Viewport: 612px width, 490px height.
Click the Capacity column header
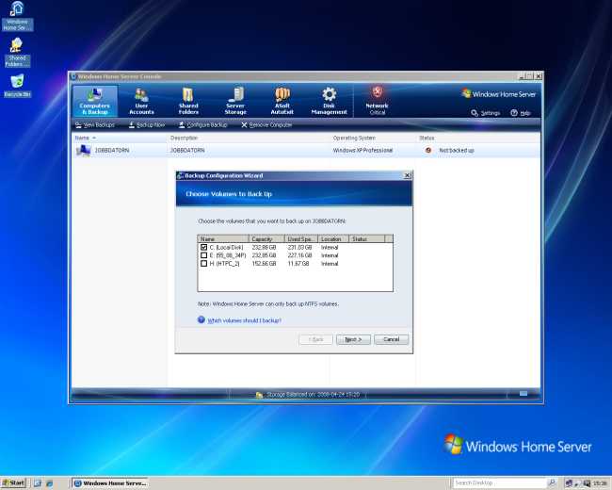pos(266,238)
